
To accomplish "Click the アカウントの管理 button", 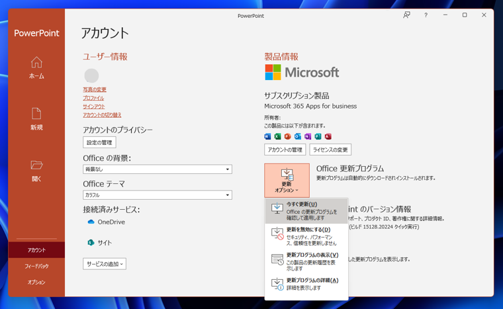I will click(285, 150).
